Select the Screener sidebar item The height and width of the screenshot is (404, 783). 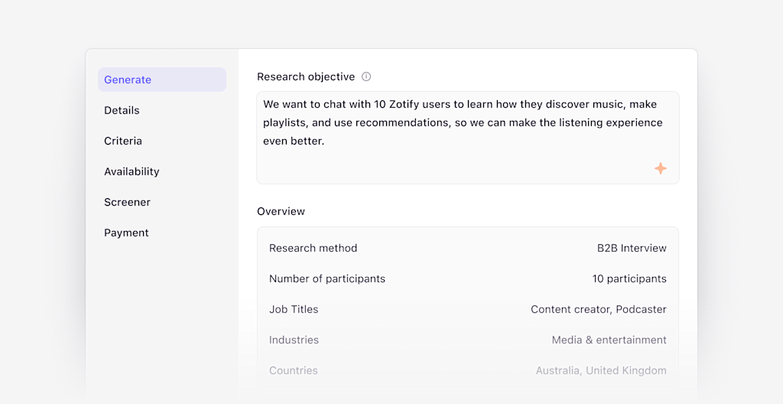pos(127,202)
